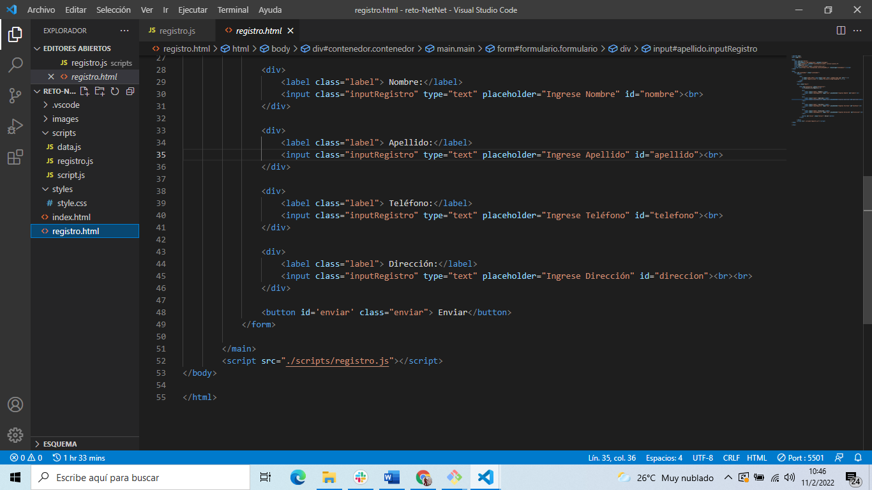Open the Accounts menu icon
Screen dimensions: 872x490
pyautogui.click(x=15, y=405)
